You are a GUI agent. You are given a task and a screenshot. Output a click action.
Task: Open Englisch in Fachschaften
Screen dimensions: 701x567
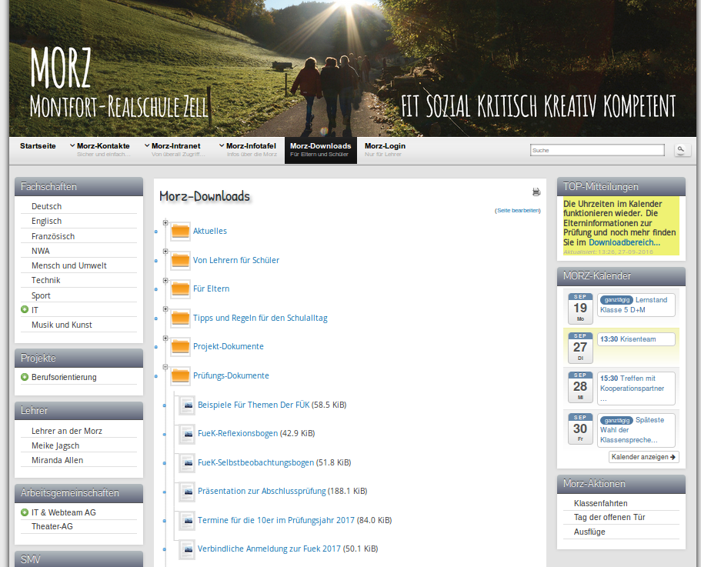coord(46,221)
